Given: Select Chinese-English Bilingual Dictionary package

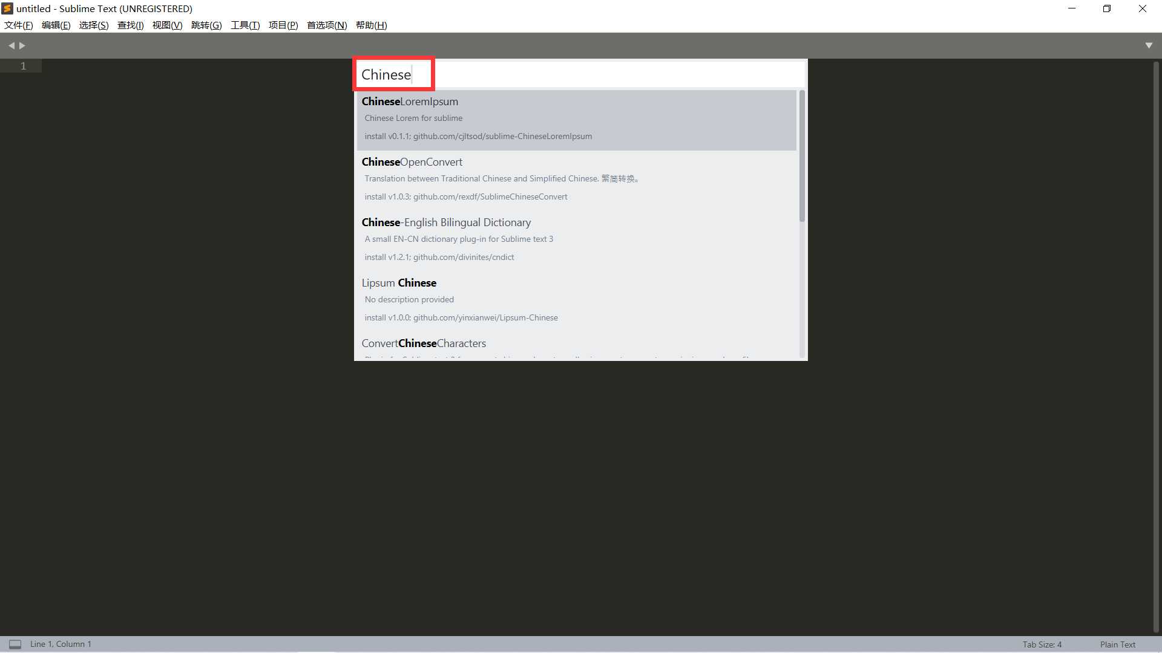Looking at the screenshot, I should [x=576, y=241].
